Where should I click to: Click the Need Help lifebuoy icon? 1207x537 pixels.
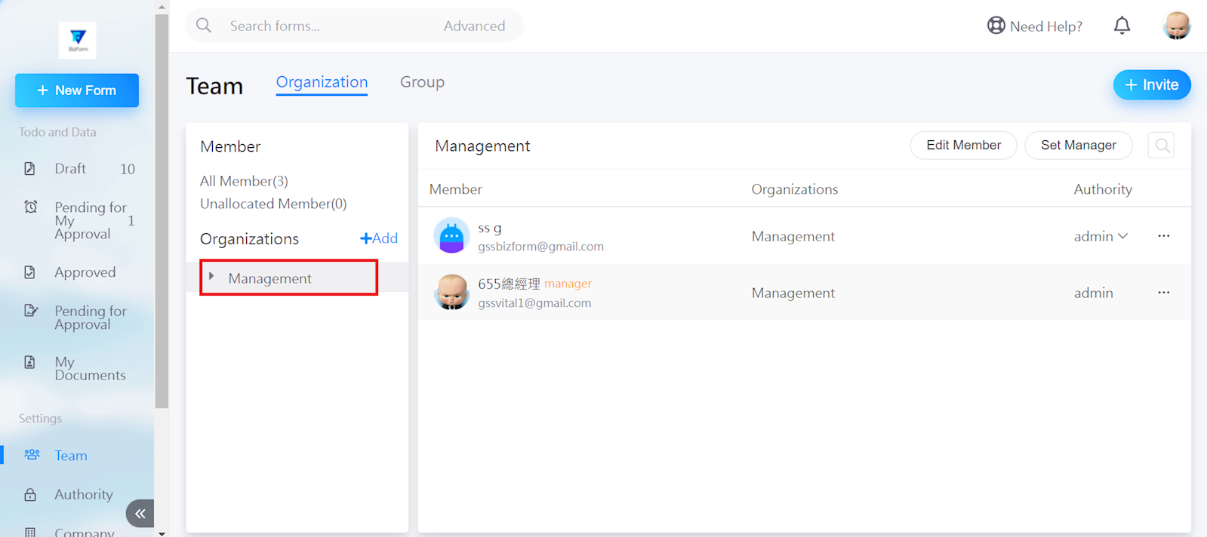click(996, 26)
